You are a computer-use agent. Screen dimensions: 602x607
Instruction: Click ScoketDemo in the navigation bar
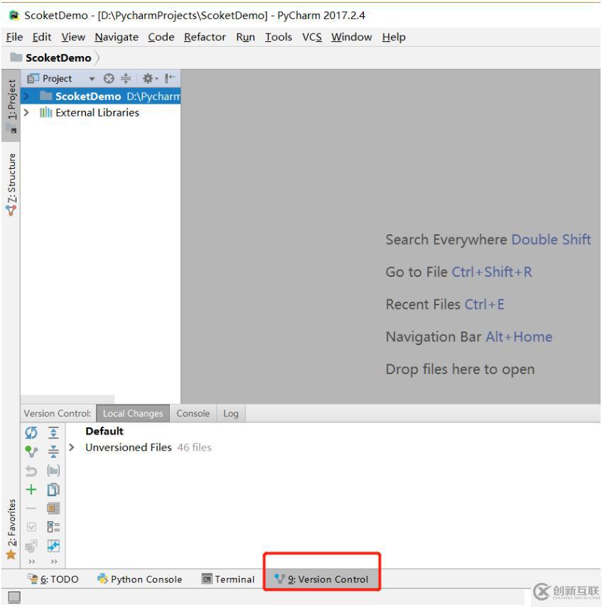(x=58, y=58)
